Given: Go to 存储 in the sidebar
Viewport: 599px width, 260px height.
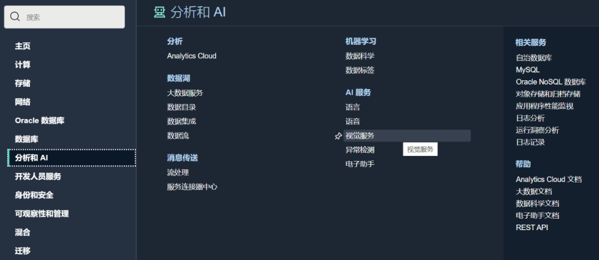Looking at the screenshot, I should (23, 84).
